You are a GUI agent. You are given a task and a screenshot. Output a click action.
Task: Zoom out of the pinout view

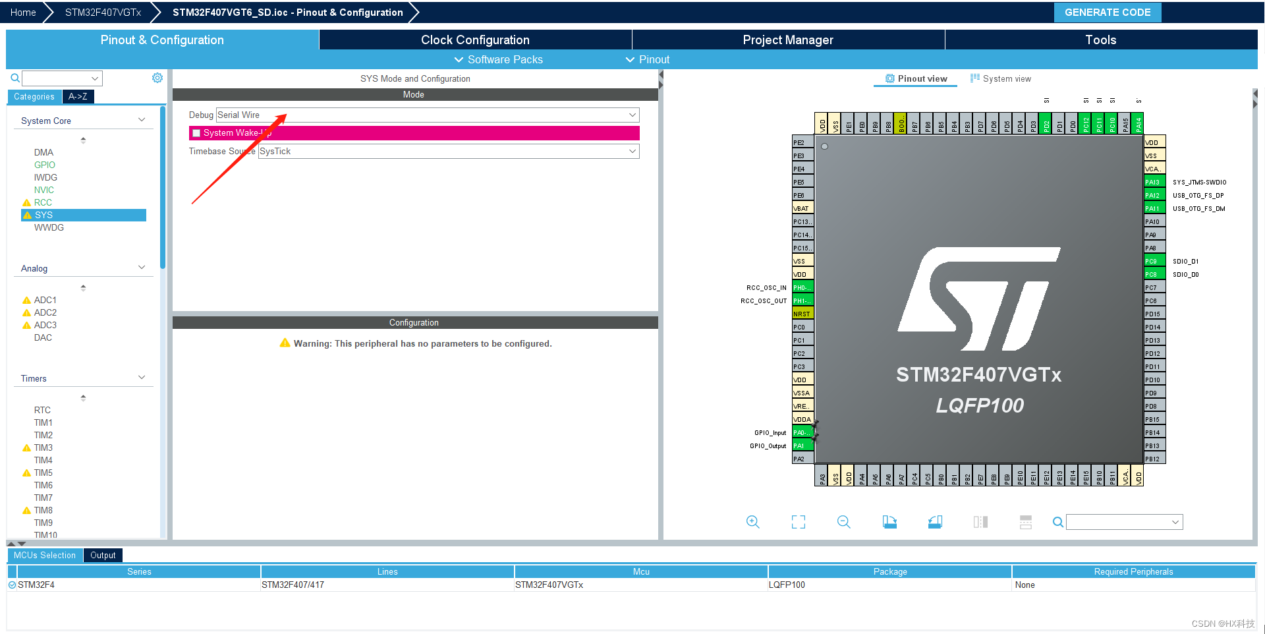[843, 522]
